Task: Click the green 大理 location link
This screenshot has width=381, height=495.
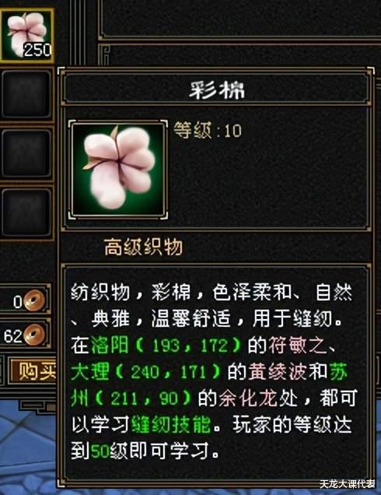Action: [x=90, y=371]
